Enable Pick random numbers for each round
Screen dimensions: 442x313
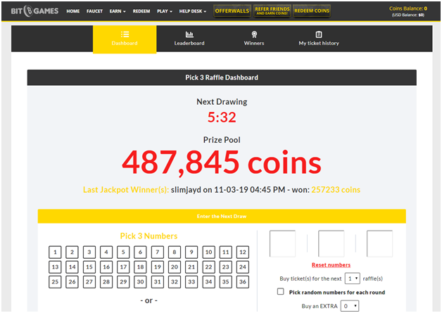click(281, 292)
